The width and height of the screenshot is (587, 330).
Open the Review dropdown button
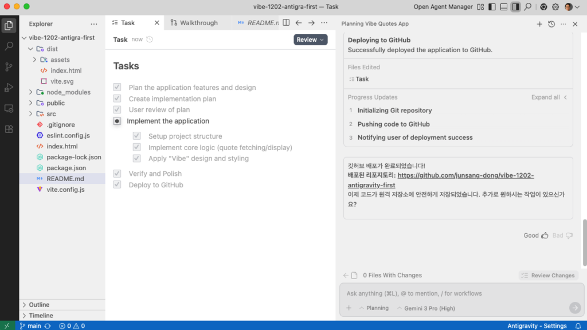310,40
